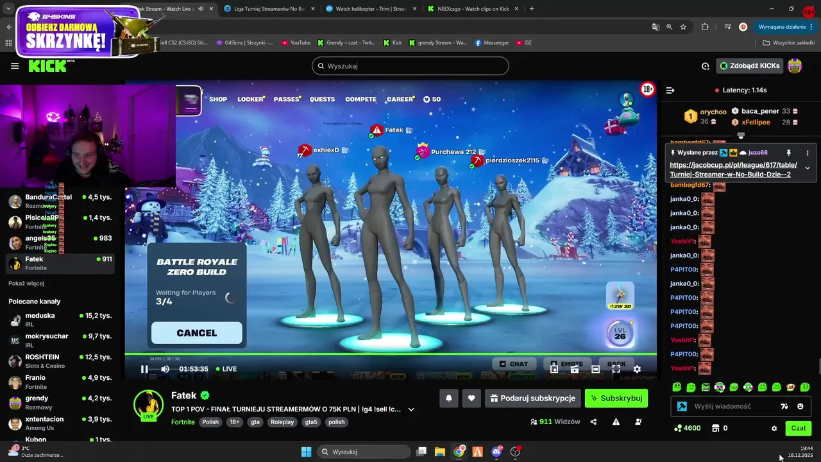Switch to the Liga Turniej Streamerów tab
The image size is (821, 462).
(x=268, y=9)
